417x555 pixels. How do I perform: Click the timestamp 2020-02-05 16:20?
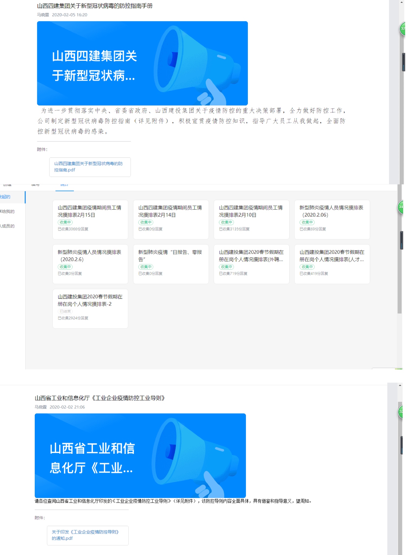[x=69, y=15]
